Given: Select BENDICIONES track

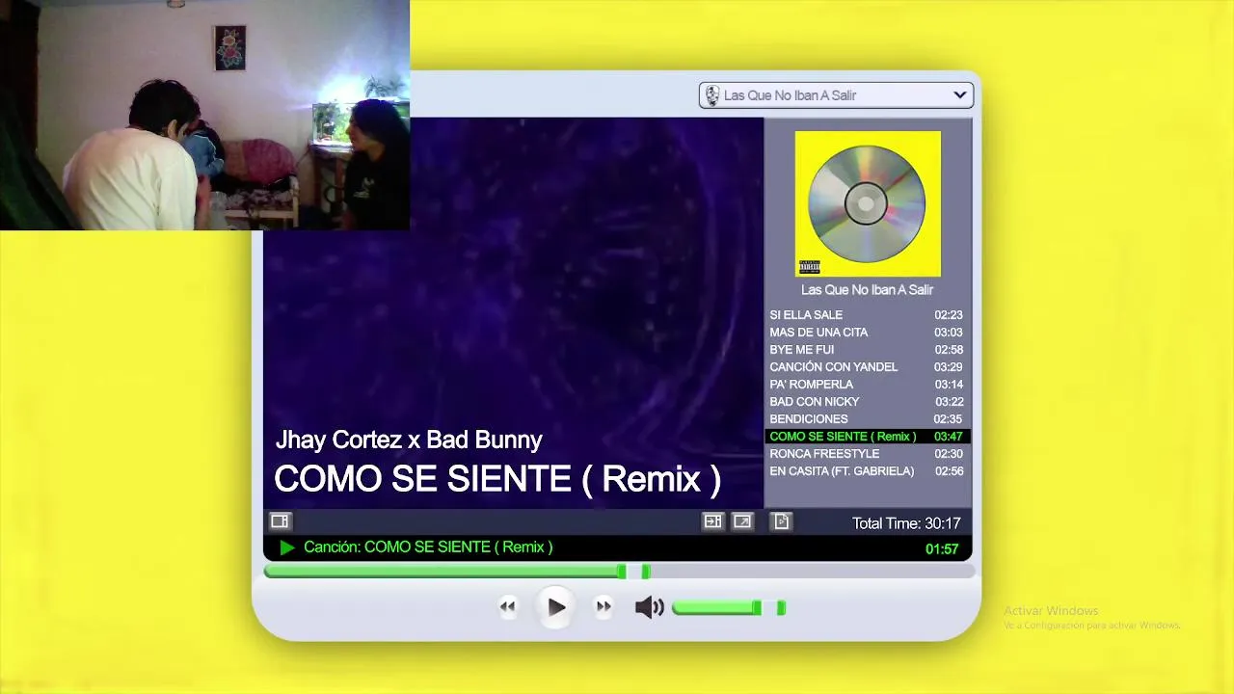Looking at the screenshot, I should (867, 419).
